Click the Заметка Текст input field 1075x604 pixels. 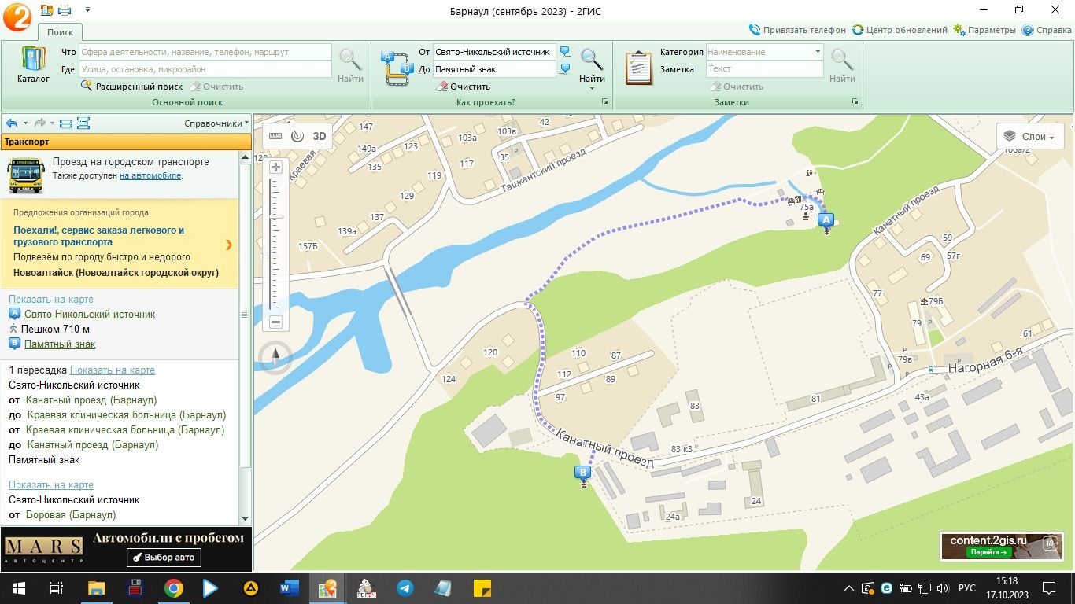764,69
